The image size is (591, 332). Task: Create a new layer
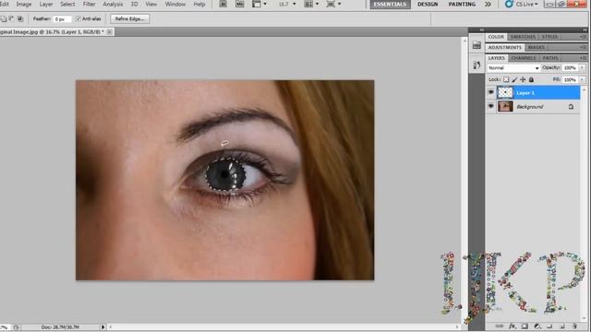[562, 326]
